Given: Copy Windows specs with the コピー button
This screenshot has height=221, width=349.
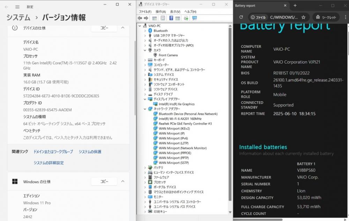Looking at the screenshot, I should pyautogui.click(x=104, y=182).
